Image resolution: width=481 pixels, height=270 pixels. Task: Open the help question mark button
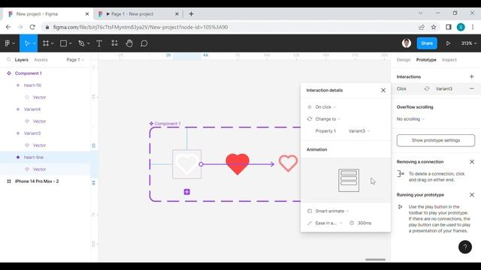[x=465, y=247]
